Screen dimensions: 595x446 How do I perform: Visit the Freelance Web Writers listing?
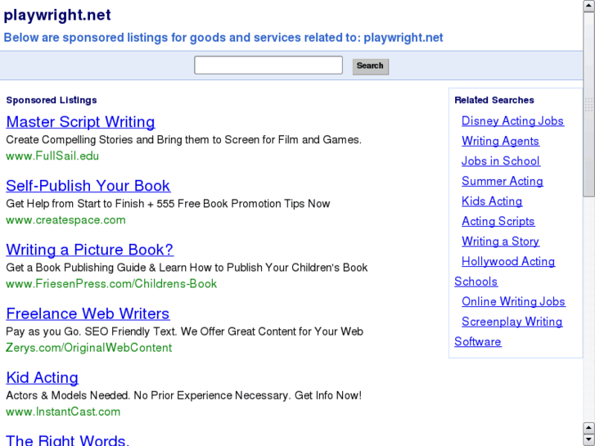coord(88,313)
